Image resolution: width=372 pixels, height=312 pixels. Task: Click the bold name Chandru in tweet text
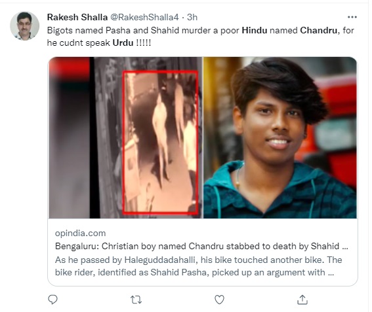318,31
